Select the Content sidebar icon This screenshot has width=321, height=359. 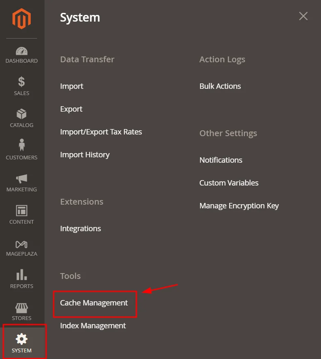click(x=21, y=215)
